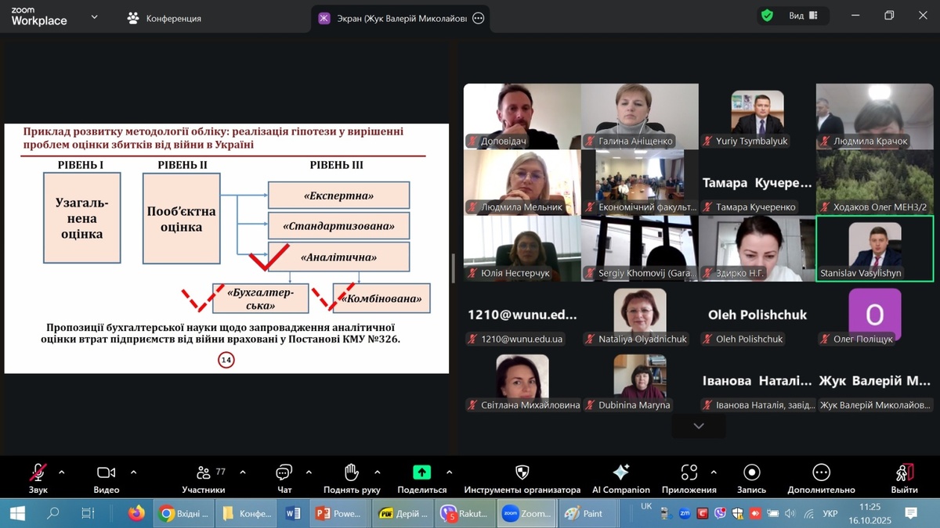The image size is (940, 528).
Task: Toggle the Video camera on or off
Action: tap(106, 472)
